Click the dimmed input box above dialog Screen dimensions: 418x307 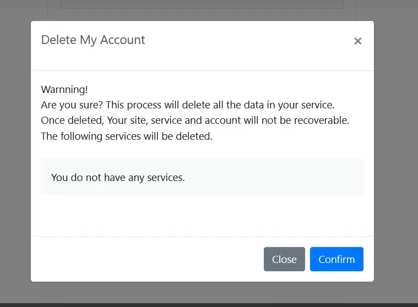pyautogui.click(x=202, y=4)
